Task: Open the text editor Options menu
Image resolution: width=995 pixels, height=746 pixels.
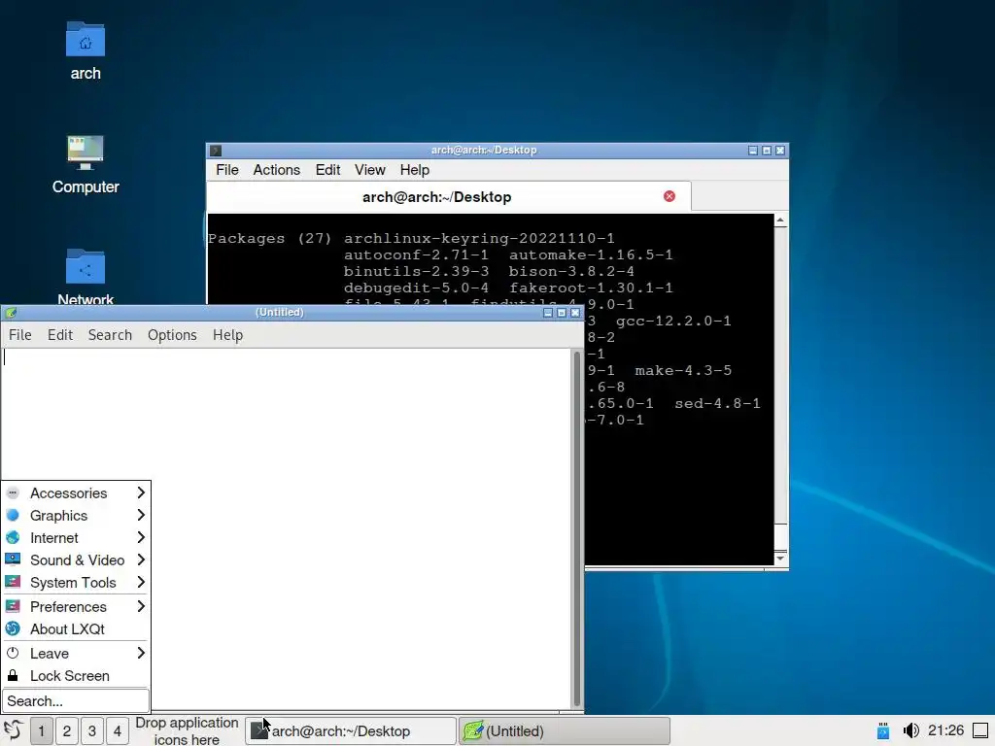Action: 173,335
